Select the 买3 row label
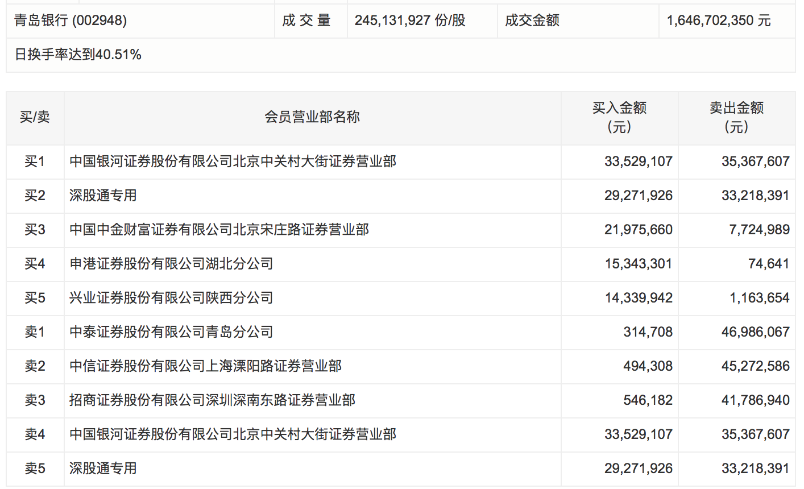The image size is (804, 489). point(35,230)
